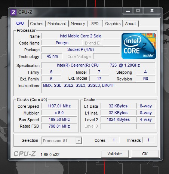The image size is (169, 174).
Task: Switch to the Memory tab
Action: pos(78,24)
